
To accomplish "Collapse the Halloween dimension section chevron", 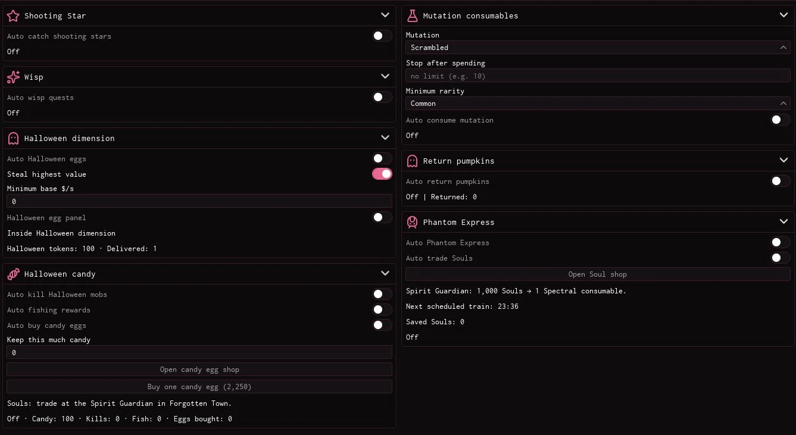I will pyautogui.click(x=385, y=137).
